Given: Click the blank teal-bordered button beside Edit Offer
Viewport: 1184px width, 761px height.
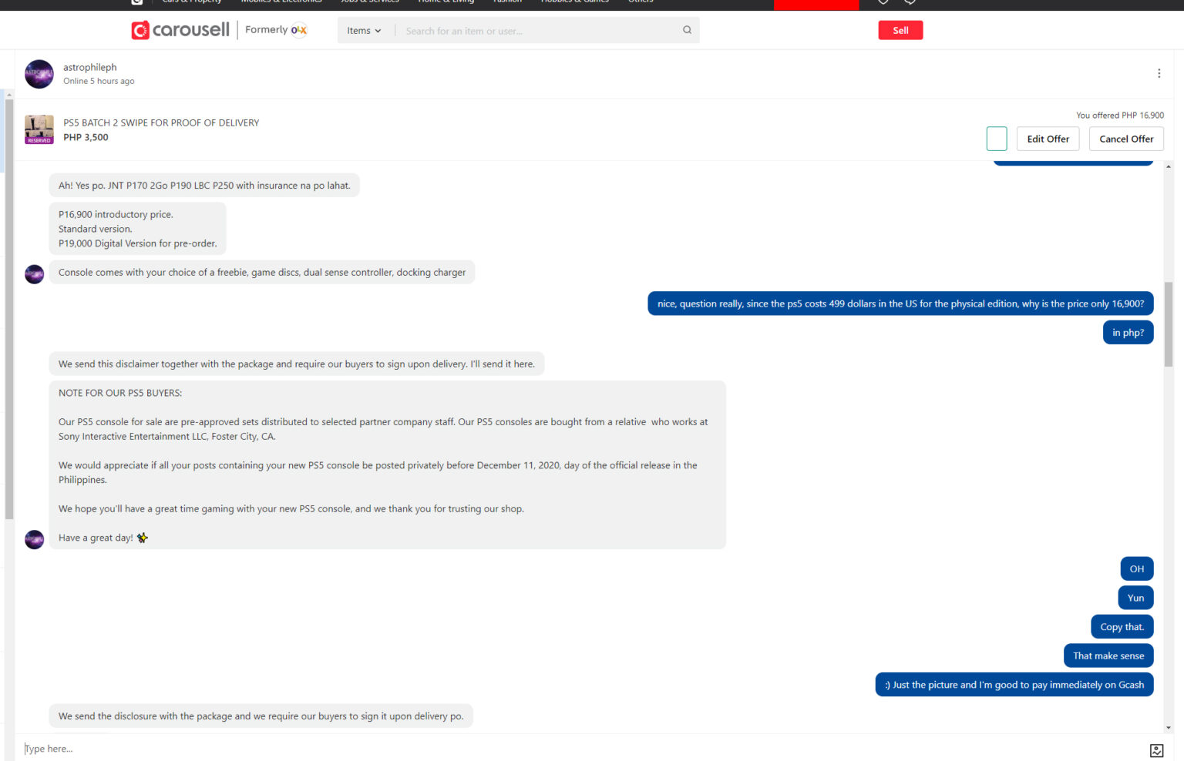Looking at the screenshot, I should tap(997, 139).
